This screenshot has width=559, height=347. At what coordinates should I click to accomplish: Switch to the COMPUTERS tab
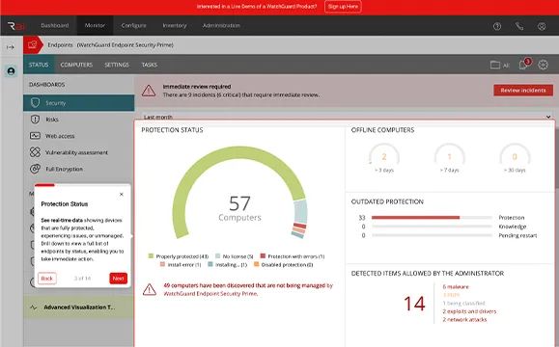[x=76, y=65]
